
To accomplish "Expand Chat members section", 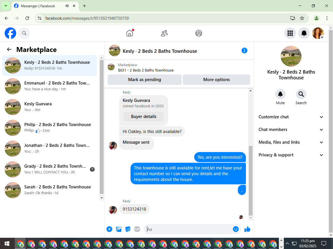I will [x=291, y=130].
